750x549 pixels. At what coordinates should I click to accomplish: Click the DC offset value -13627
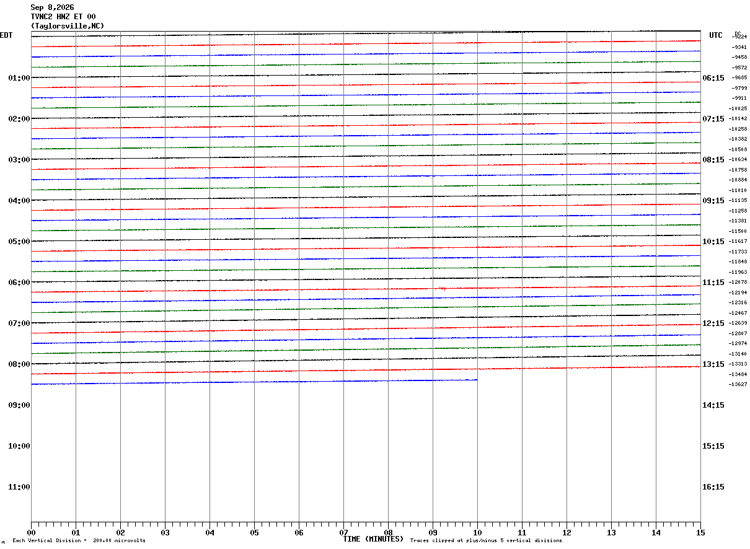pyautogui.click(x=738, y=385)
